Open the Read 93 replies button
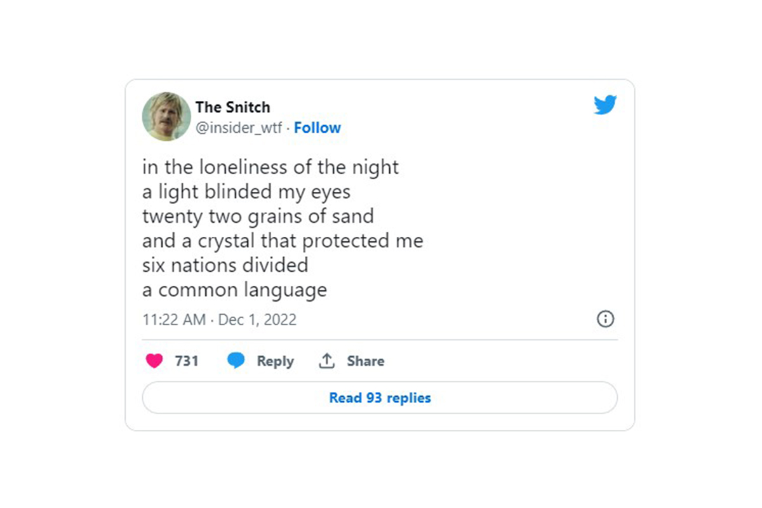This screenshot has height=508, width=762. [380, 398]
